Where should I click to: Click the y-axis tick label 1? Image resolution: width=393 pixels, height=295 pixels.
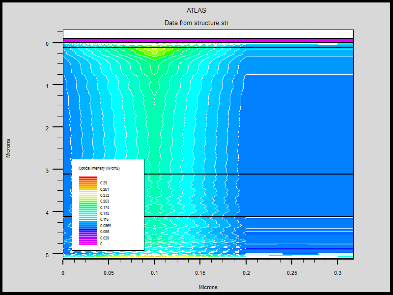pyautogui.click(x=47, y=86)
